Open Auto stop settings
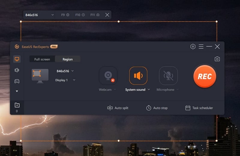Image resolution: width=240 pixels, height=156 pixels. pos(157,108)
